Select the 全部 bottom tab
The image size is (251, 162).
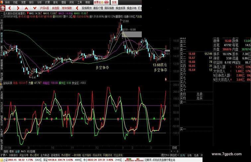[17, 151]
